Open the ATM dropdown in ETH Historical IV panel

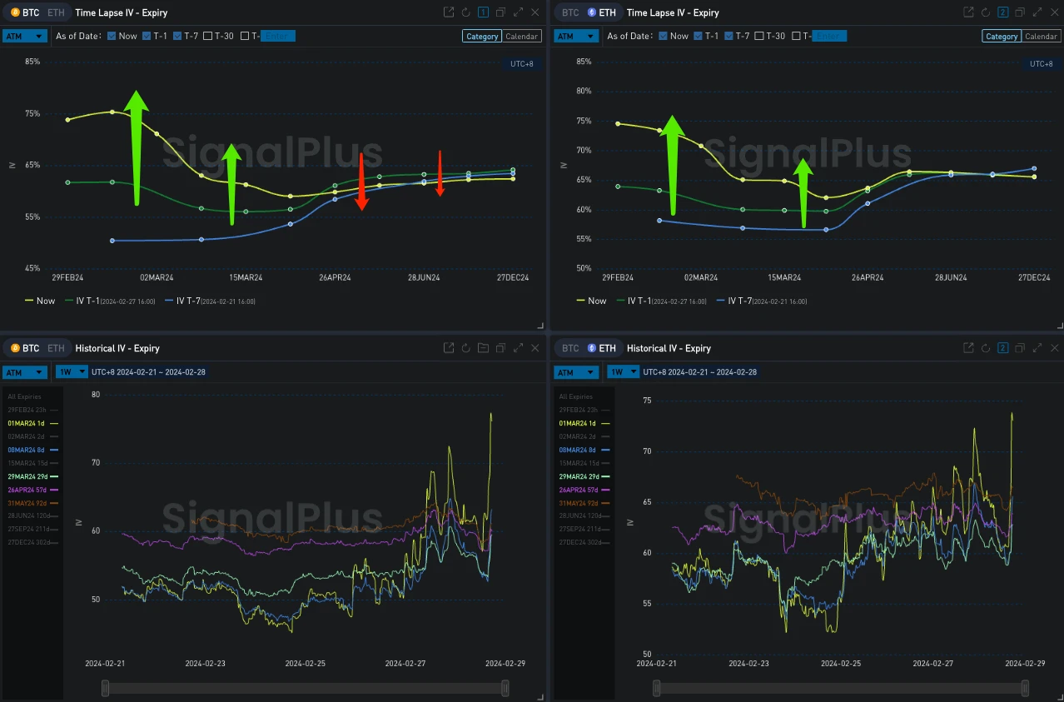click(576, 372)
